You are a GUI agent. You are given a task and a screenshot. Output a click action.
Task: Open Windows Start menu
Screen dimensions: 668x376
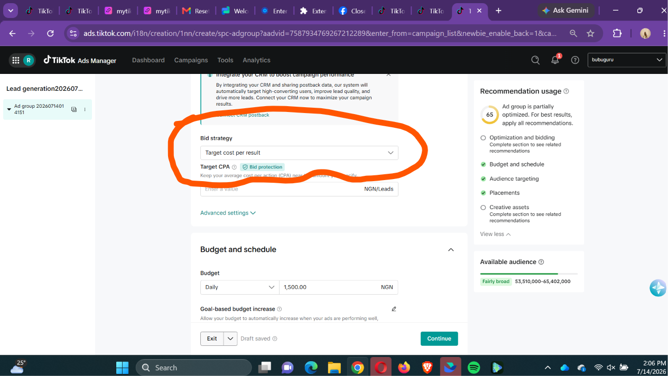tap(123, 368)
